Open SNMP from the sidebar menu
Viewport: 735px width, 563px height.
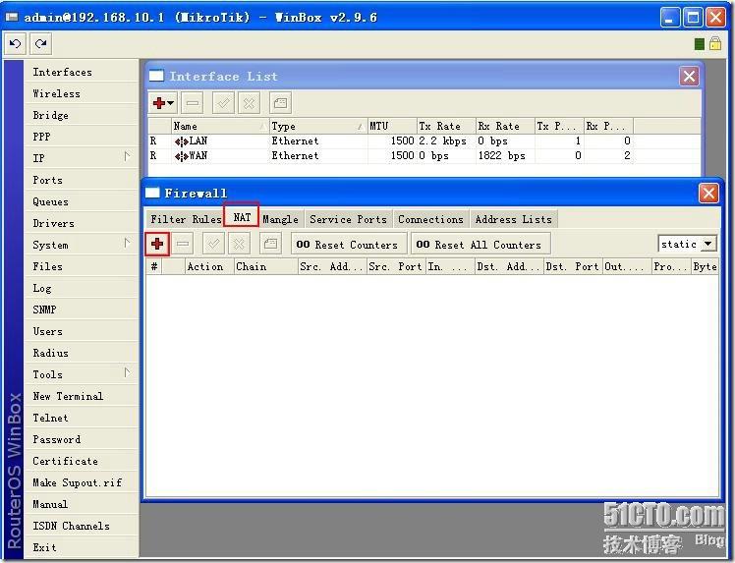pyautogui.click(x=82, y=310)
